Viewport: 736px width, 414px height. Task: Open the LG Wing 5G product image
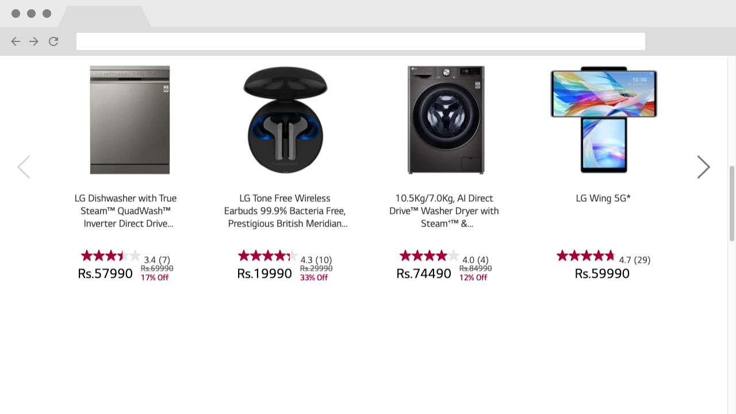pos(603,120)
